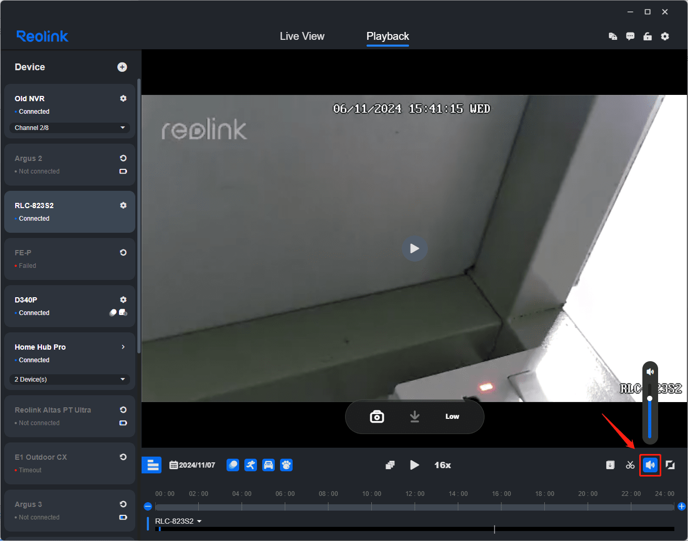Click Reolink Altas PT Ultra battery icon
The width and height of the screenshot is (688, 541).
[123, 423]
